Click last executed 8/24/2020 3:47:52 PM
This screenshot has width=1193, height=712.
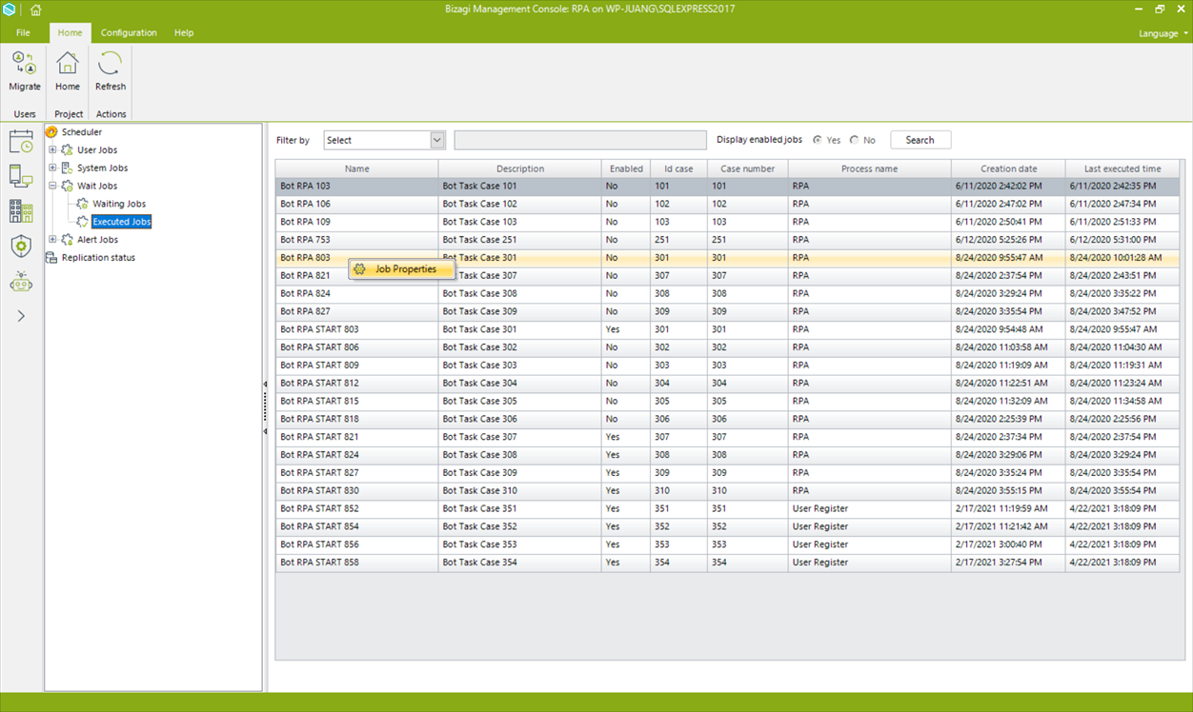(1122, 311)
